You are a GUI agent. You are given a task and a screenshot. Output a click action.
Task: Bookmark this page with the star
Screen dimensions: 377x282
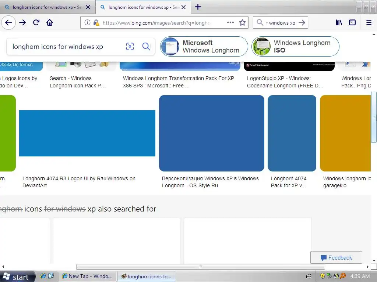coord(242,22)
